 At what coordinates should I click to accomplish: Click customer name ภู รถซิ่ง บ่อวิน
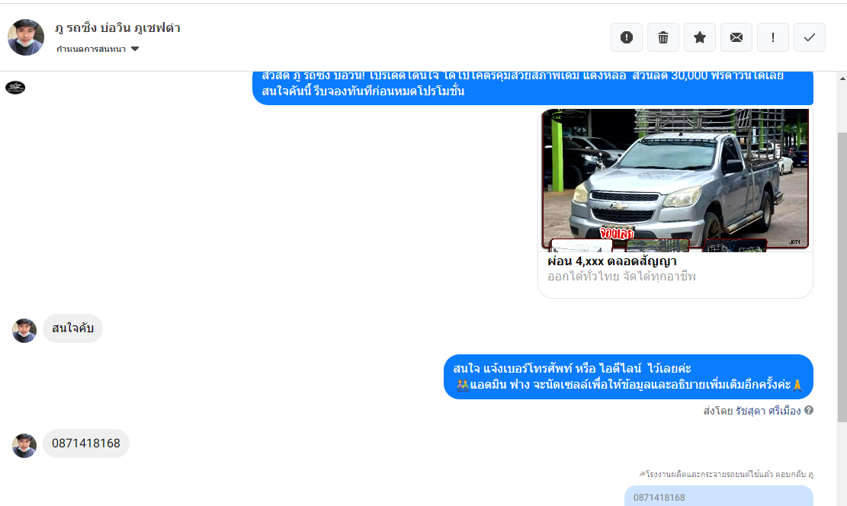pyautogui.click(x=117, y=28)
